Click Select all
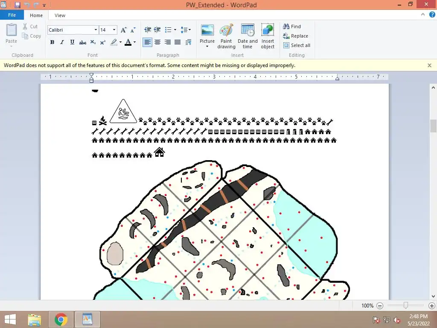The height and width of the screenshot is (328, 437). point(297,45)
